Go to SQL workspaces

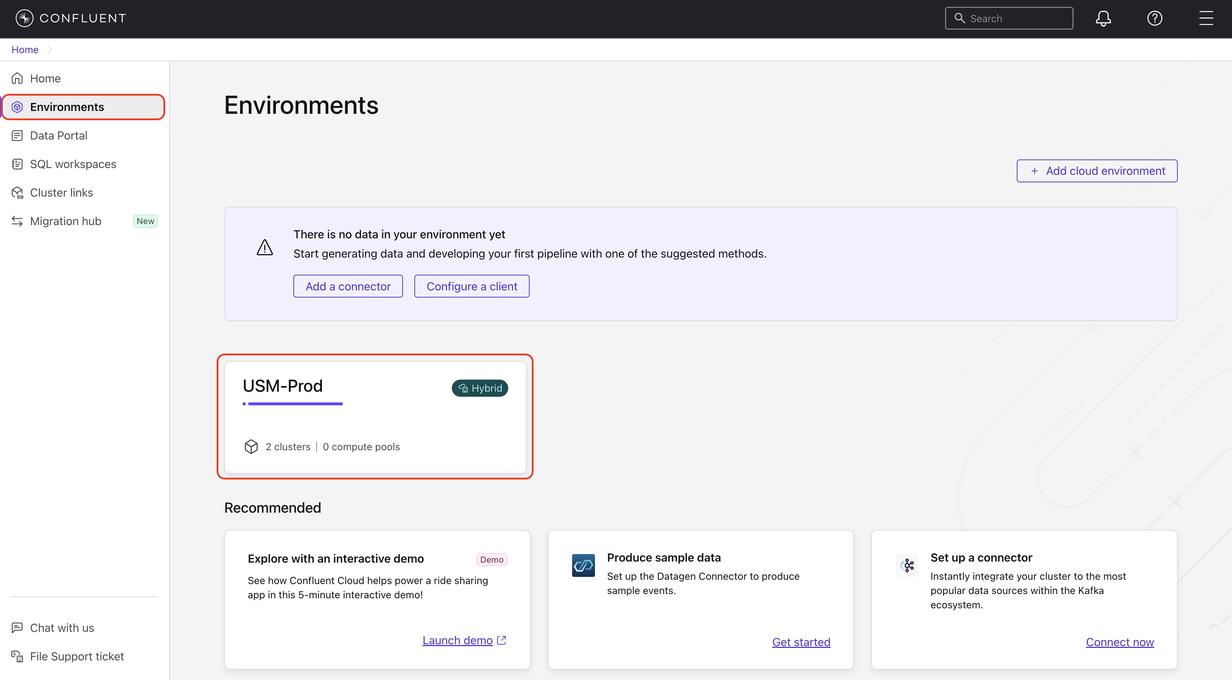click(x=73, y=164)
